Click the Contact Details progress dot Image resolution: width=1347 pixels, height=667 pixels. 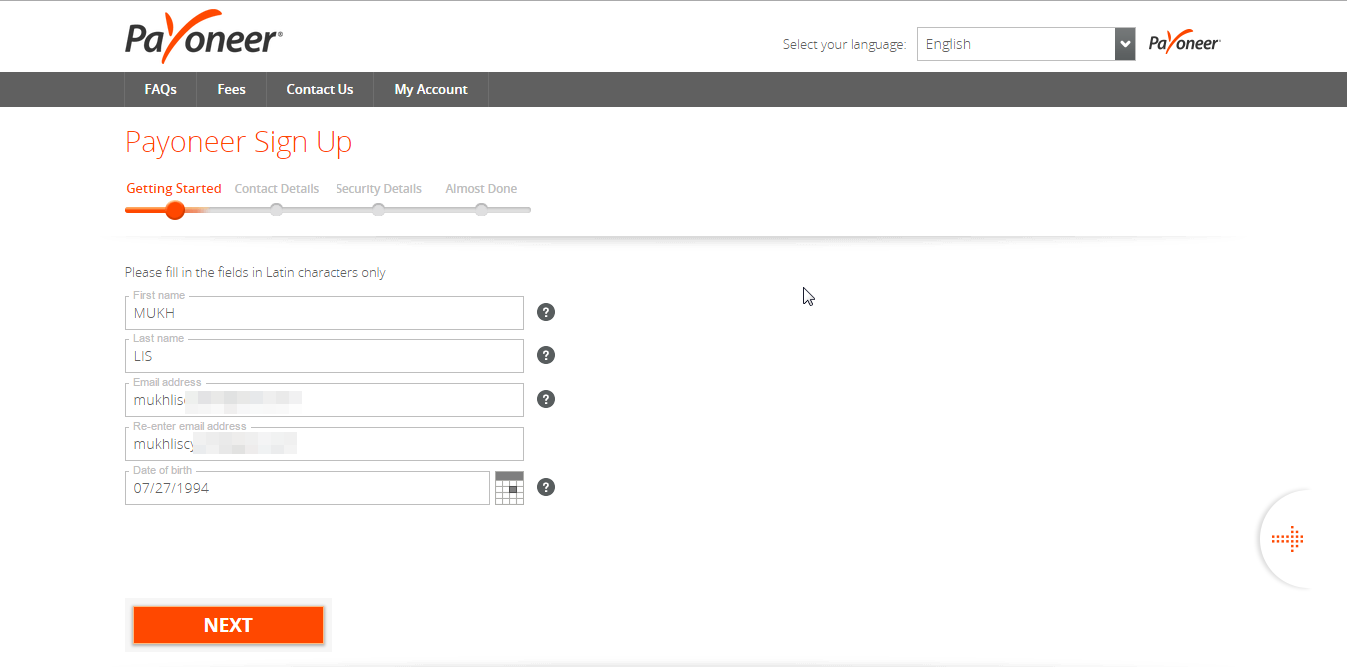tap(277, 210)
